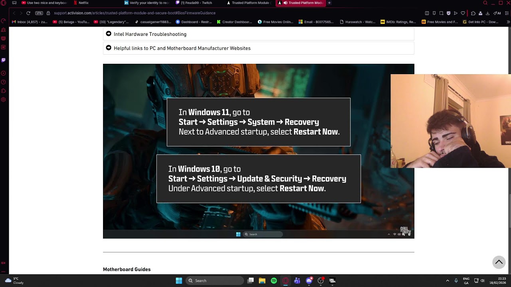
Task: Open the Beluga YouTube bookmark
Action: [71, 22]
